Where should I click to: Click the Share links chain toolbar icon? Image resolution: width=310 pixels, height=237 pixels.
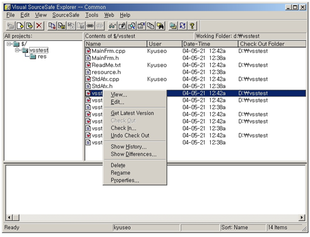[x=90, y=26]
